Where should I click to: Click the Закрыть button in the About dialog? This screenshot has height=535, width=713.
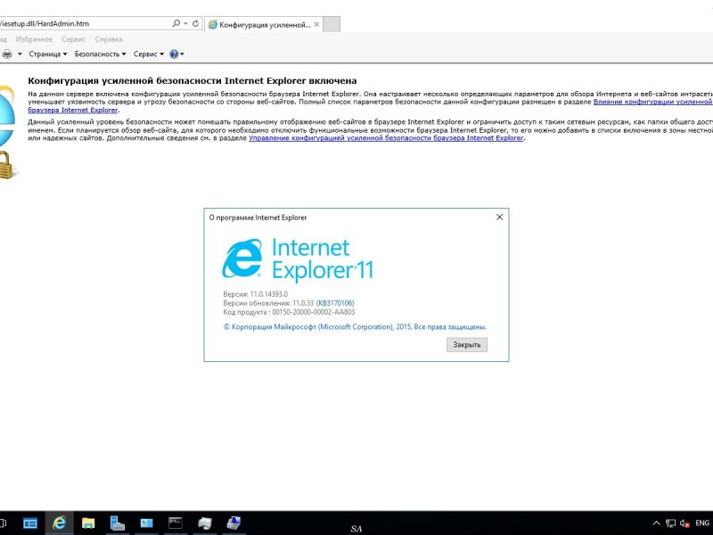click(x=466, y=345)
